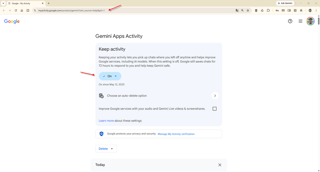Minimize the browser window

[301, 3]
